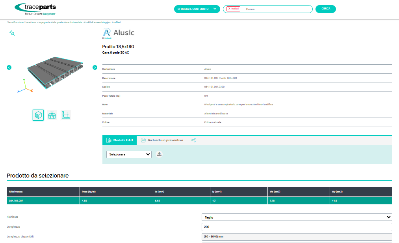The width and height of the screenshot is (399, 243).
Task: Click the description value 084.101.007 Profilo 18,5x180
Action: click(221, 78)
